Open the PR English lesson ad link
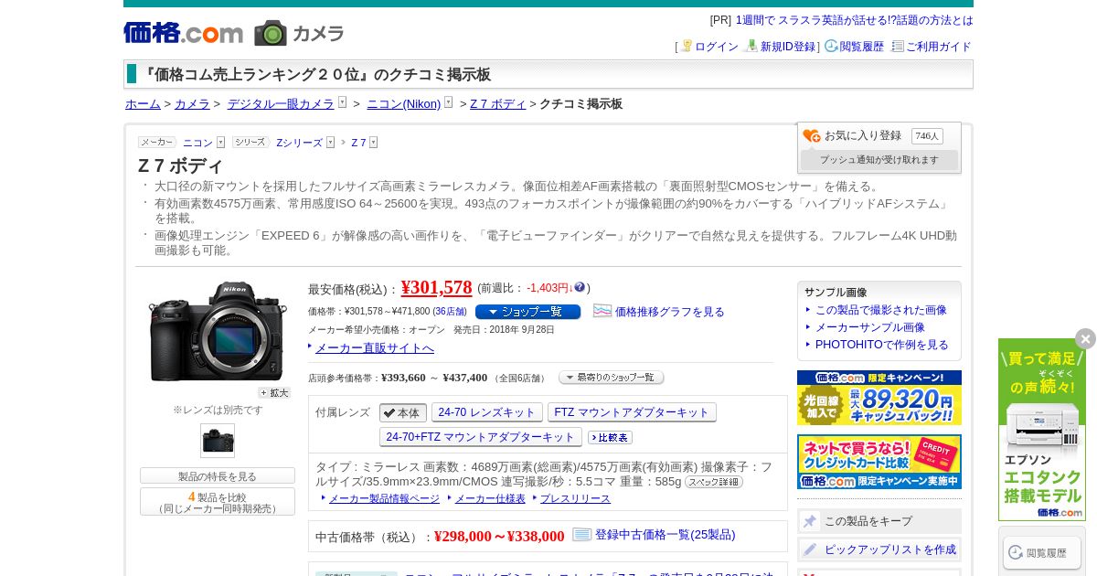The image size is (1097, 576). [x=854, y=20]
